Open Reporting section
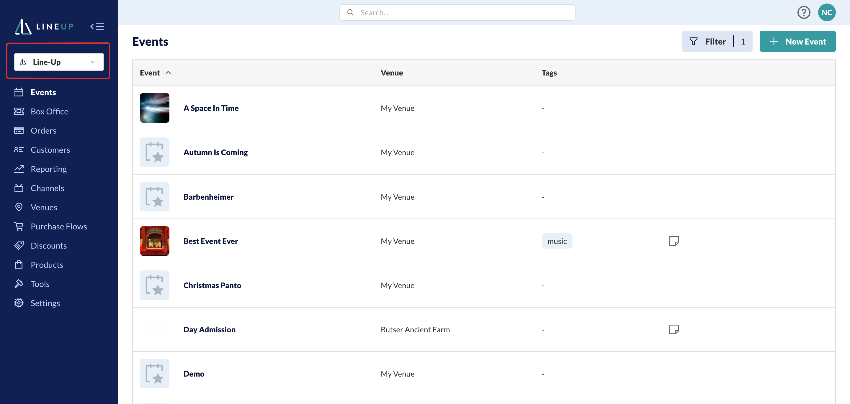Screen dimensions: 850x404 click(49, 169)
